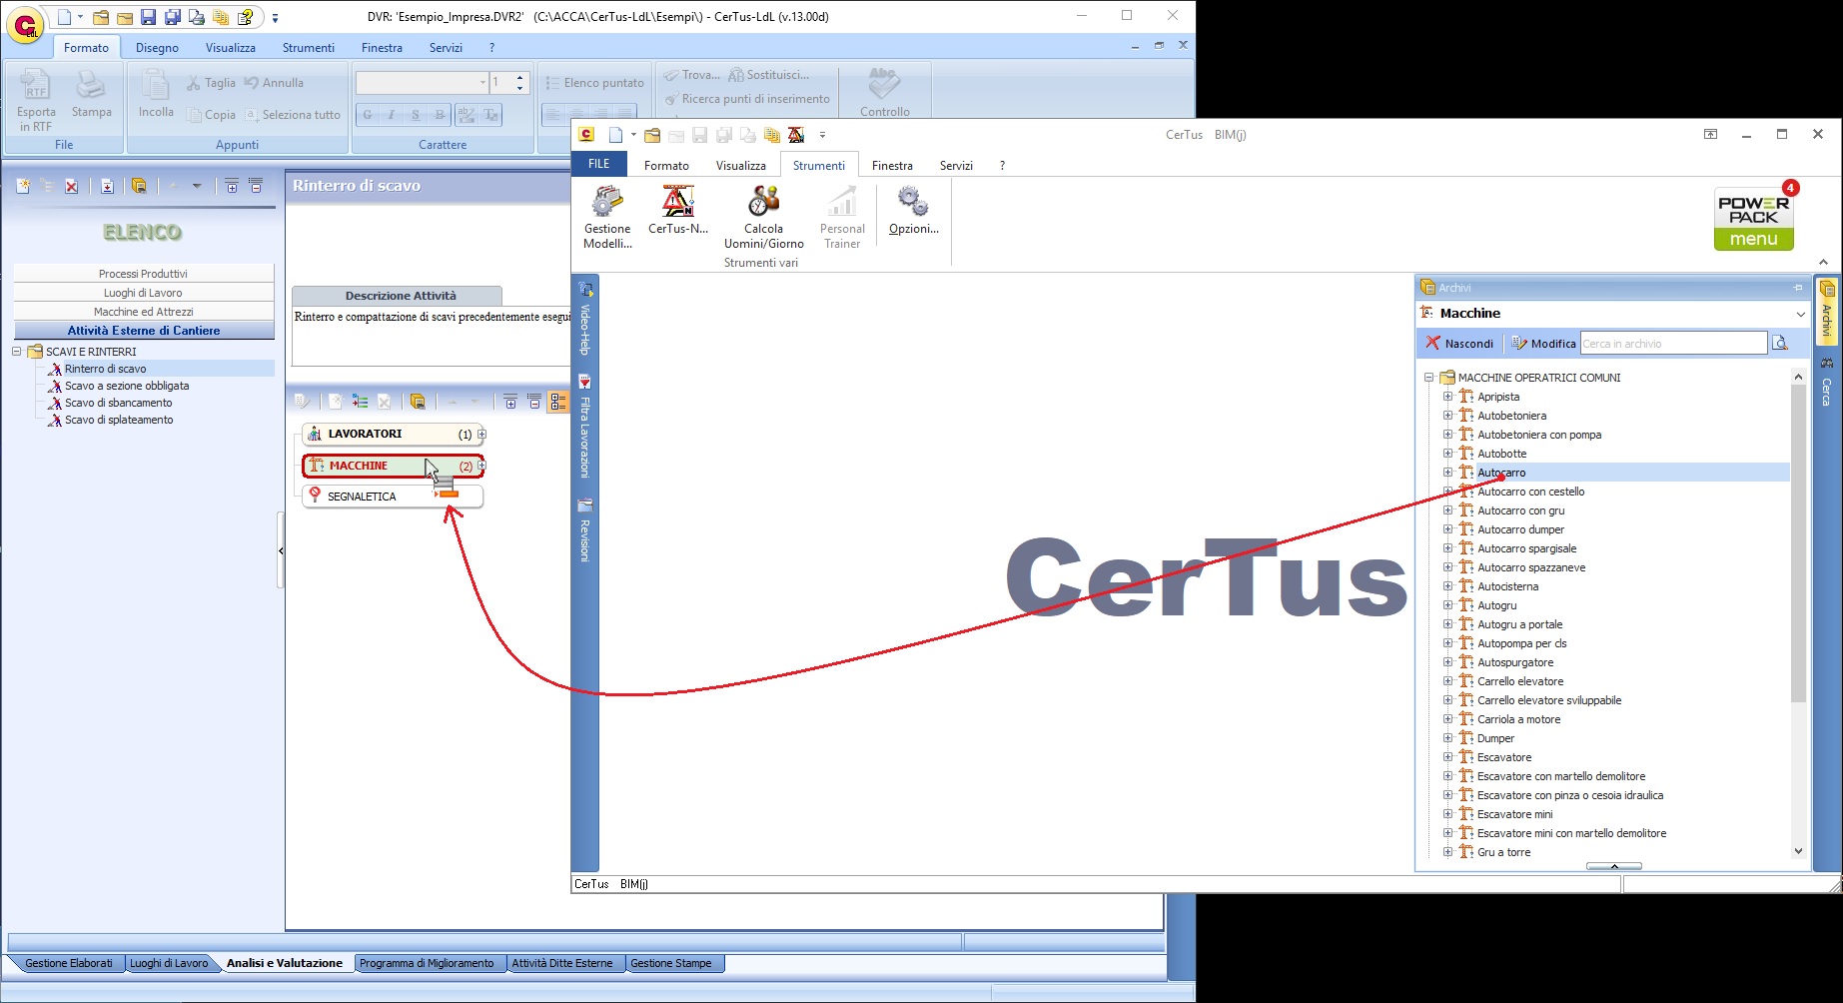The image size is (1843, 1003).
Task: Click red X delete icon in ELENCO toolbar
Action: [x=72, y=186]
